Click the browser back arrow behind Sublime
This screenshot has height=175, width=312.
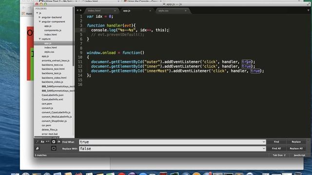(x=24, y=8)
